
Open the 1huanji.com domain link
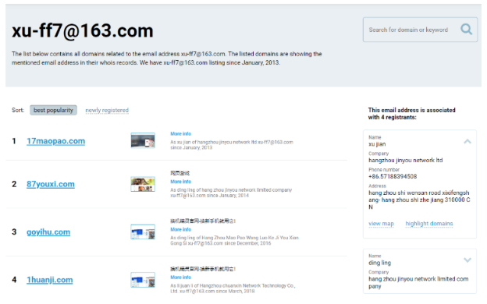50,280
